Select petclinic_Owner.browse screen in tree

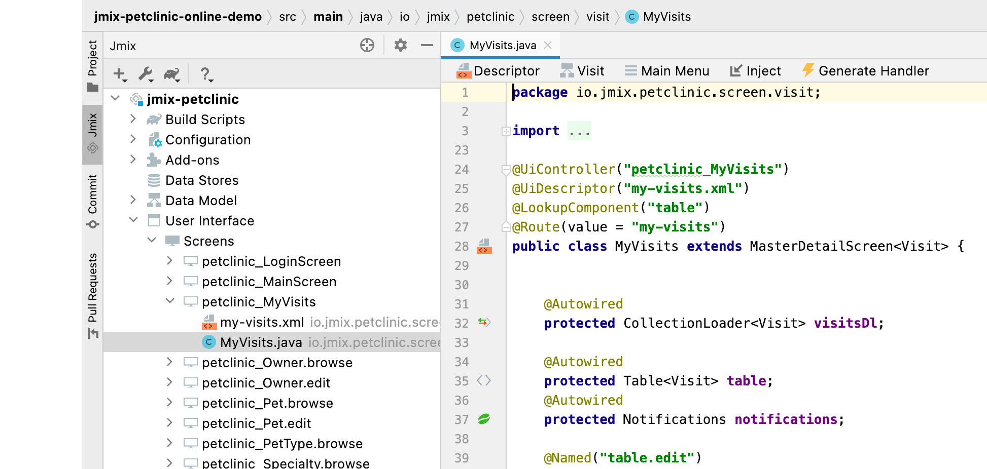click(277, 363)
